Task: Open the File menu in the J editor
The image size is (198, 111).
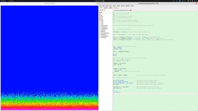Action: click(101, 6)
